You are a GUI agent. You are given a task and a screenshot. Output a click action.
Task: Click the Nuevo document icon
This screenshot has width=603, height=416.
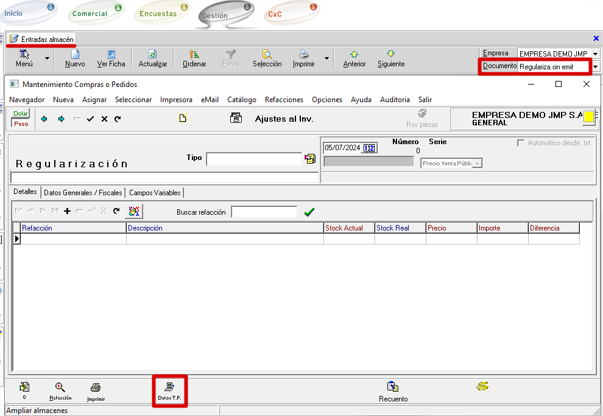pos(75,55)
